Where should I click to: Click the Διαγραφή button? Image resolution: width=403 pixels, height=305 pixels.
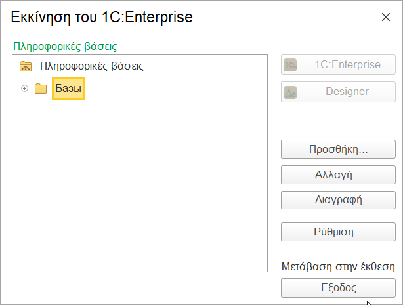pyautogui.click(x=338, y=200)
